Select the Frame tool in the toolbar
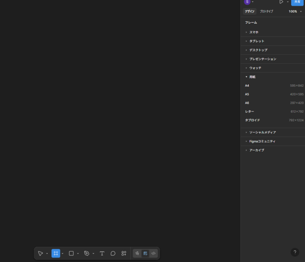 click(x=56, y=253)
